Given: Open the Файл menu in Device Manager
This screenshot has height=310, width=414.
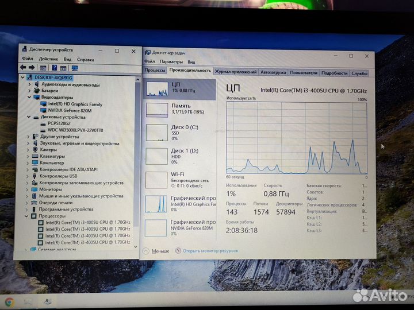Looking at the screenshot, I should (x=28, y=59).
